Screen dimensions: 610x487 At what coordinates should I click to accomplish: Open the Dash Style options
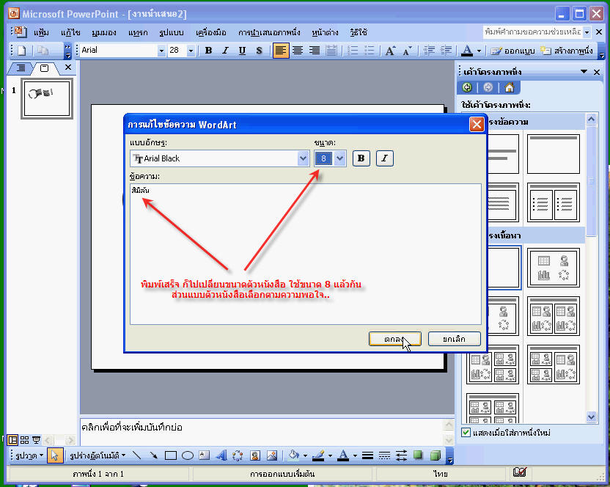(x=384, y=455)
